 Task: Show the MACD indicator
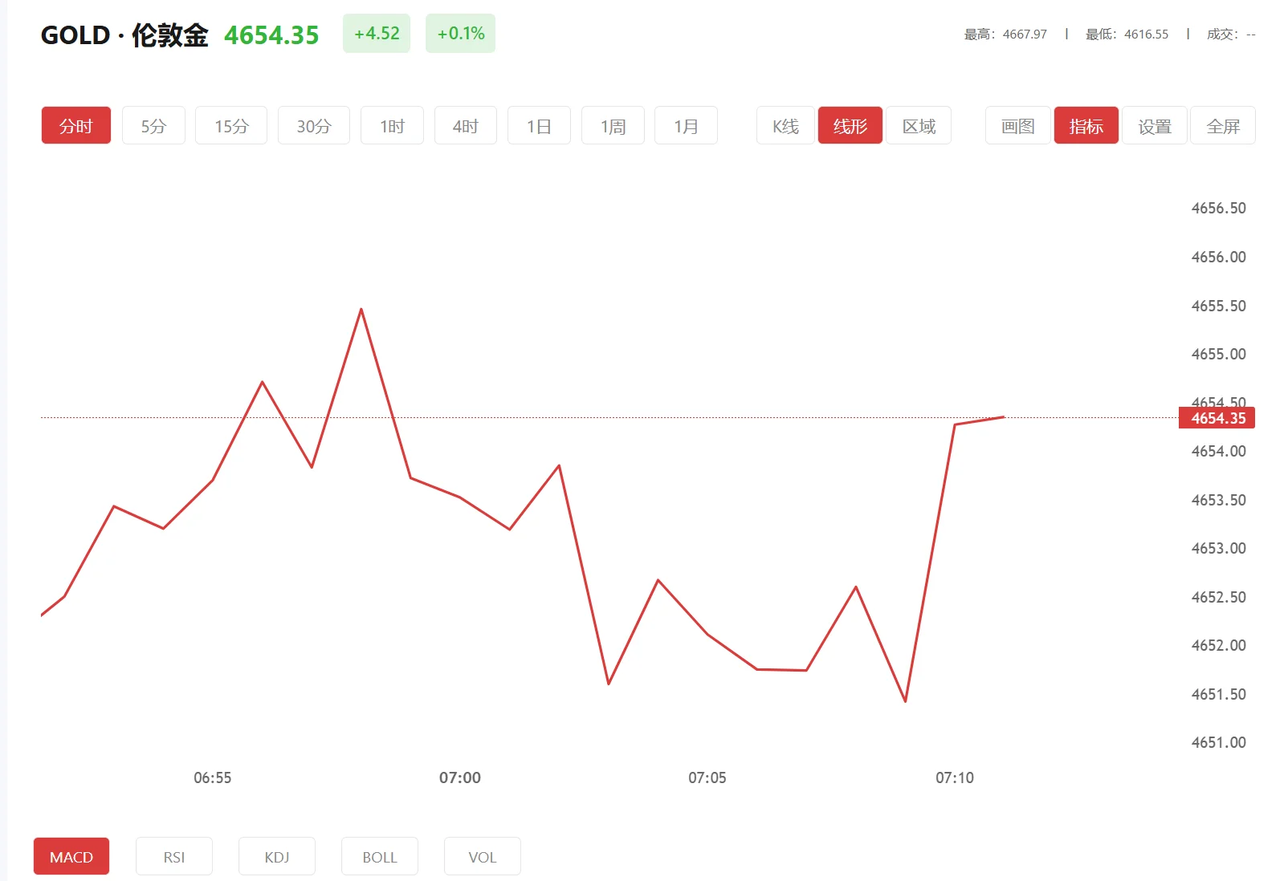tap(71, 856)
